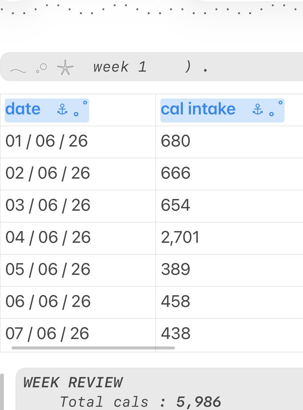Select date cell 01 / 06 / 26
The width and height of the screenshot is (303, 410).
[78, 142]
